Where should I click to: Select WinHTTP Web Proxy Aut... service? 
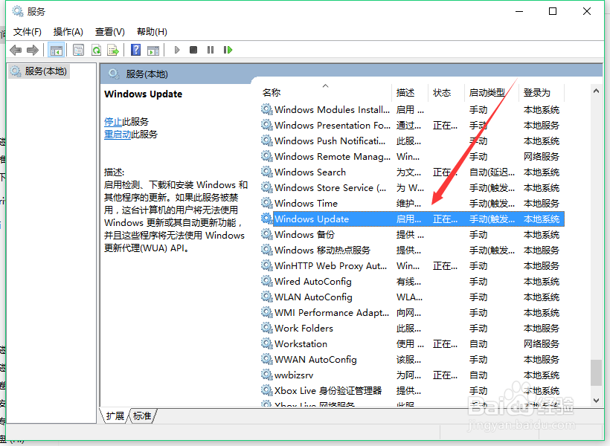[331, 265]
